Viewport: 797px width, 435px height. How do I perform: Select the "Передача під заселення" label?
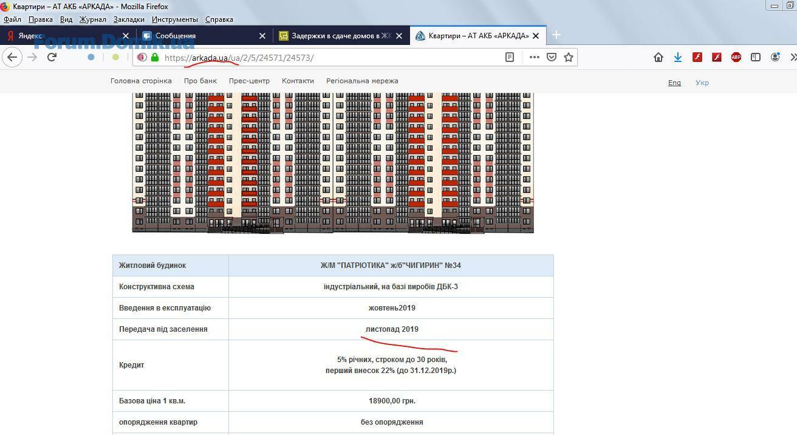pos(163,329)
